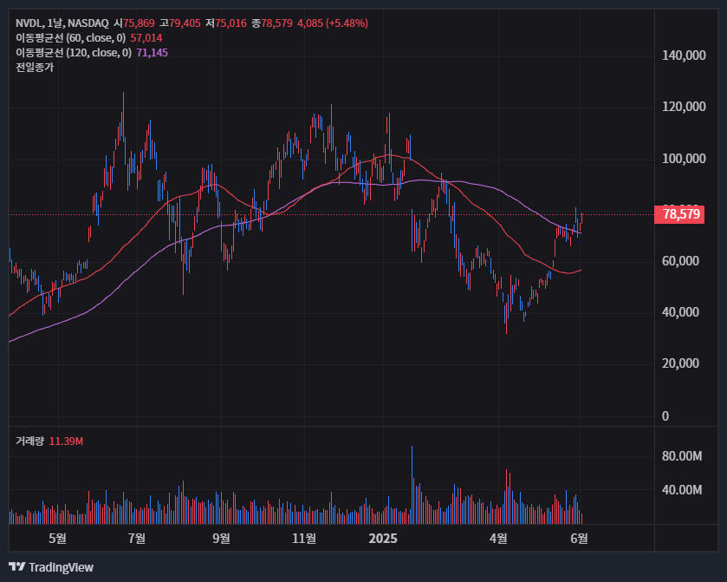Click the NVDL, 1날, NASDAQ symbol title
Image resolution: width=727 pixels, height=582 pixels.
tap(62, 23)
